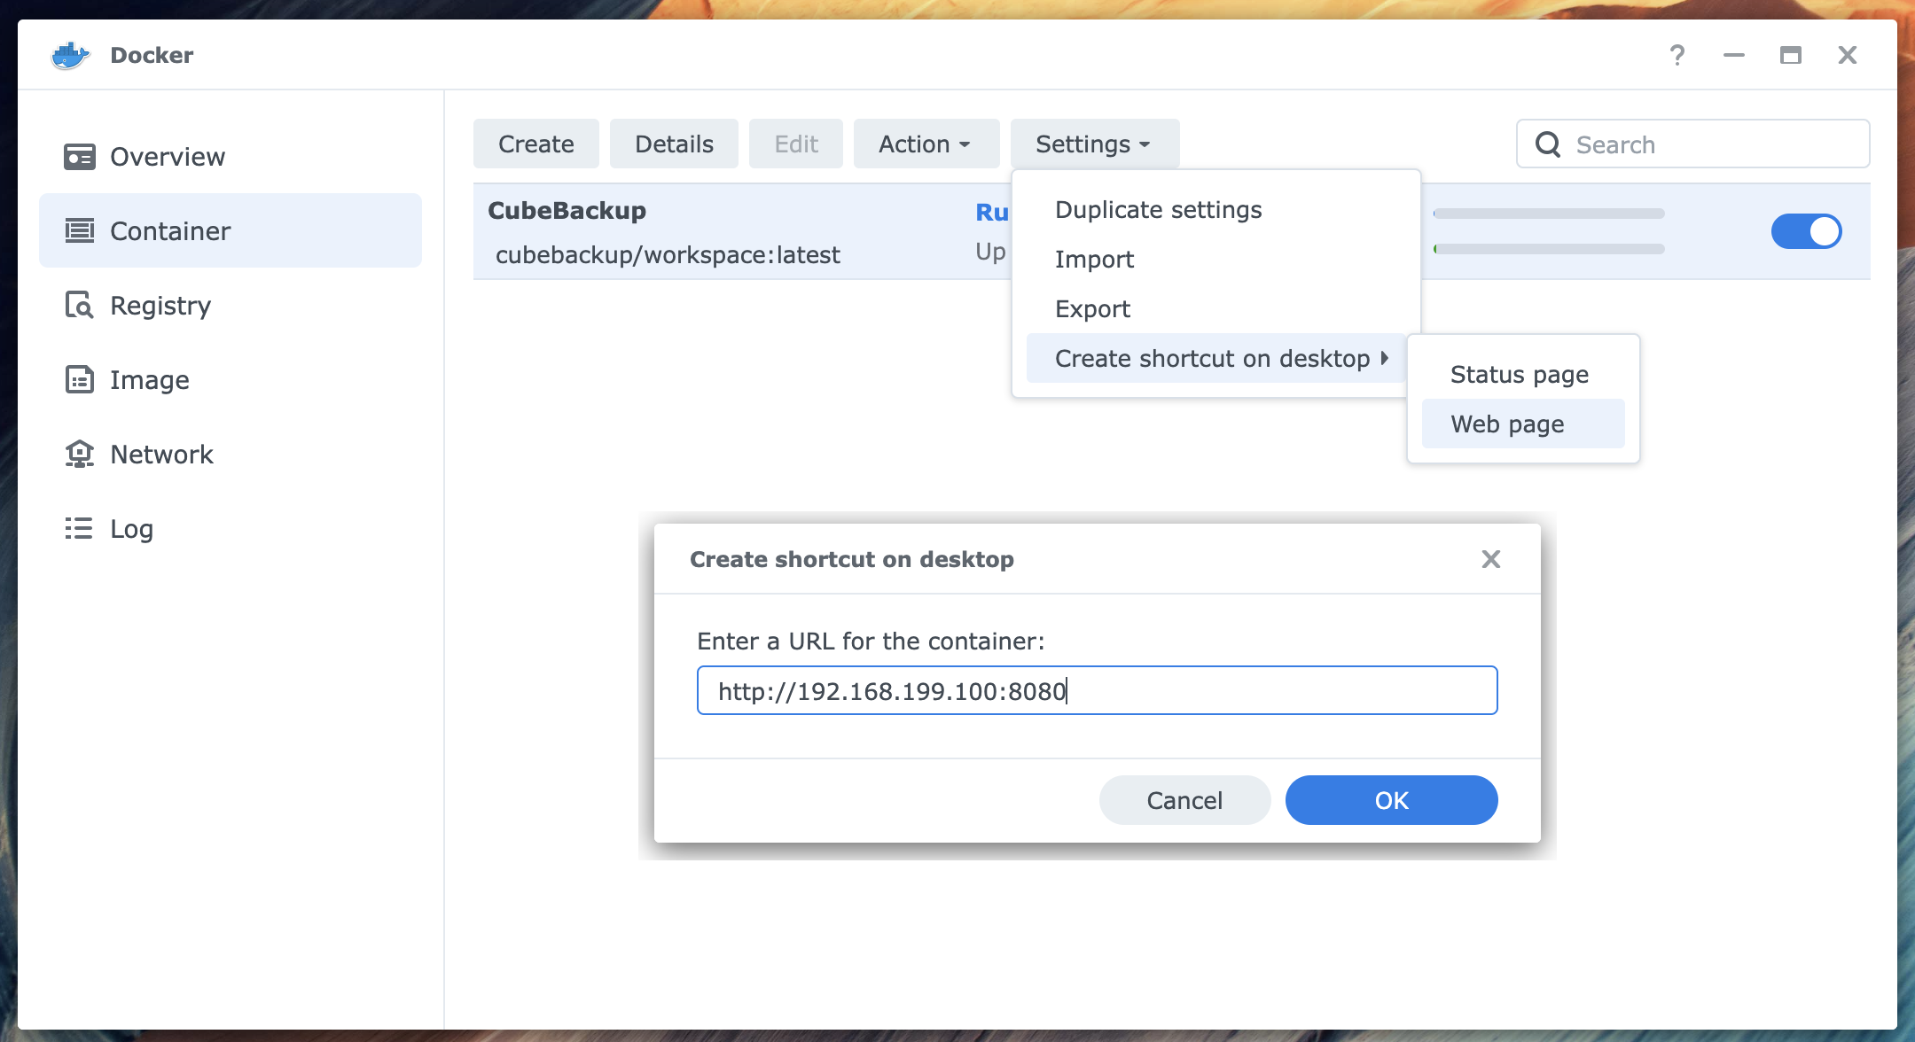Open the Log section
Image resolution: width=1915 pixels, height=1042 pixels.
131,529
